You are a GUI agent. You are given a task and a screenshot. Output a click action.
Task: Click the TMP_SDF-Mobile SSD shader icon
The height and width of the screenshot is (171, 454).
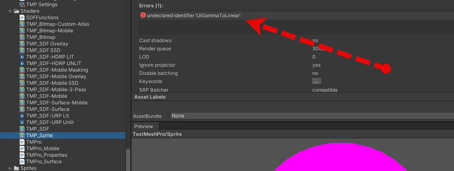click(x=22, y=83)
